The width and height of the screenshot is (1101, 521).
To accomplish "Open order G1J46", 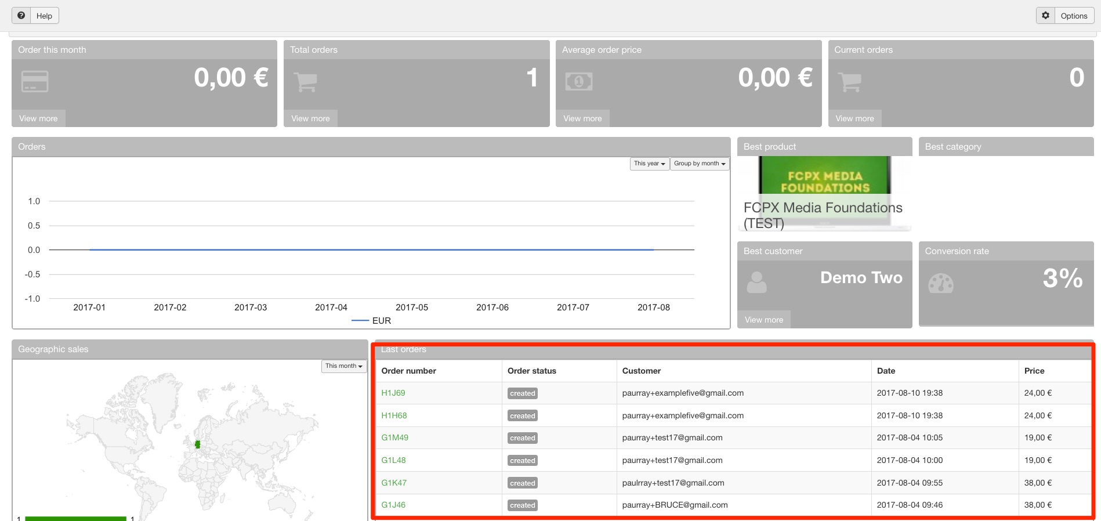I will [x=393, y=505].
